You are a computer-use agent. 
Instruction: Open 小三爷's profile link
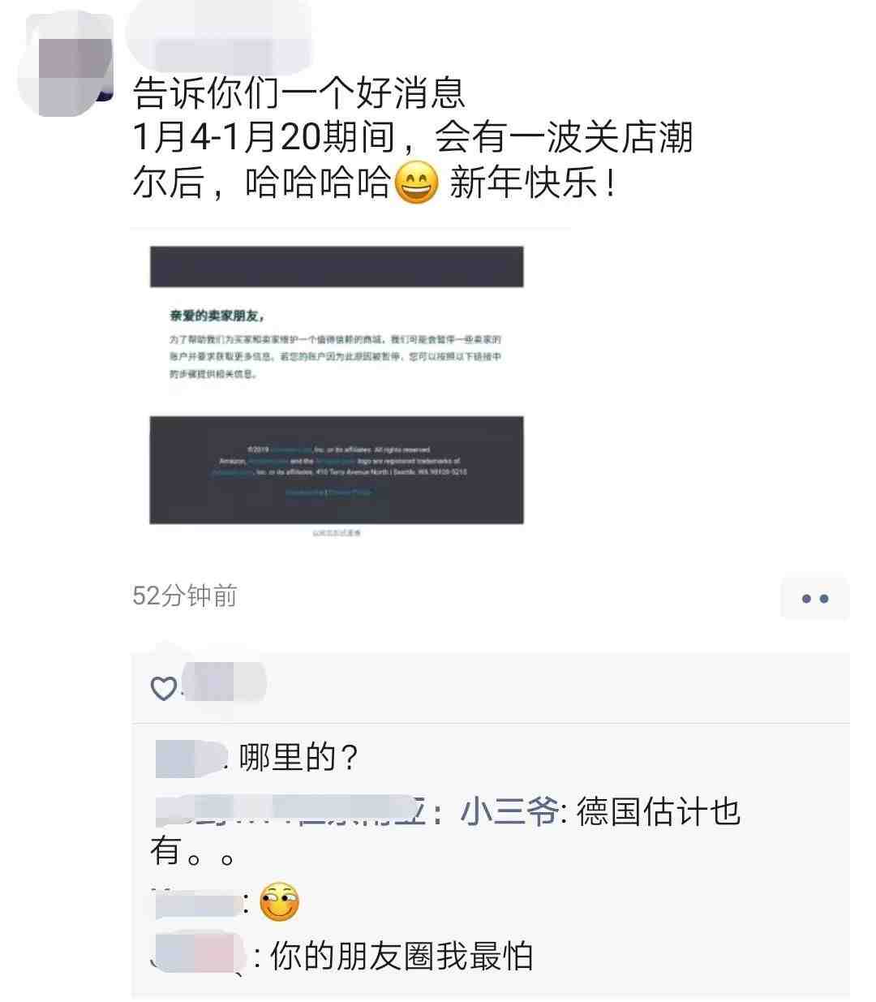(x=509, y=811)
